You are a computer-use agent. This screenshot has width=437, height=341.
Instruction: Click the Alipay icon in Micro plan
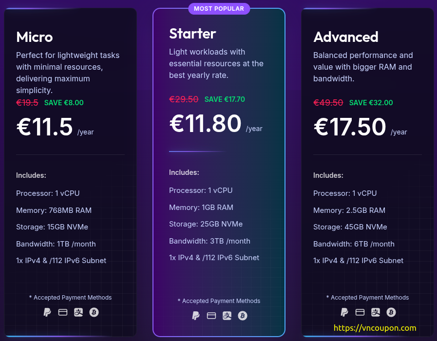78,312
